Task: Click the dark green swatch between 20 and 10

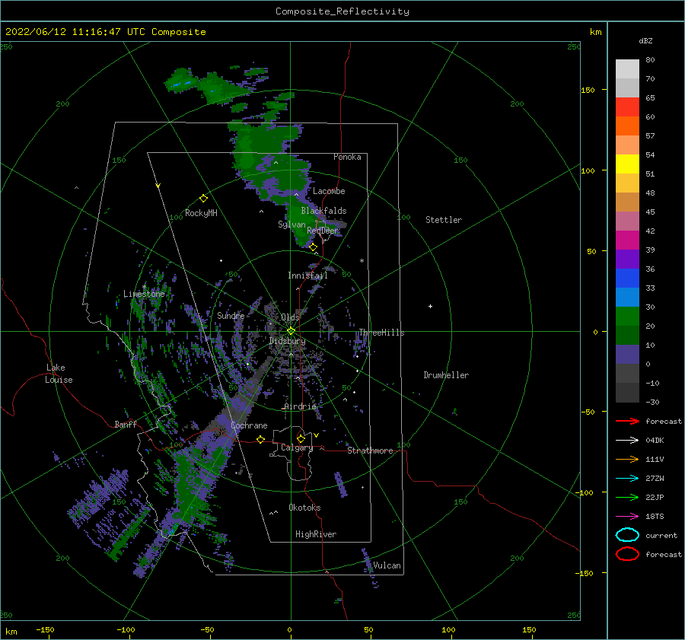Action: pos(627,336)
